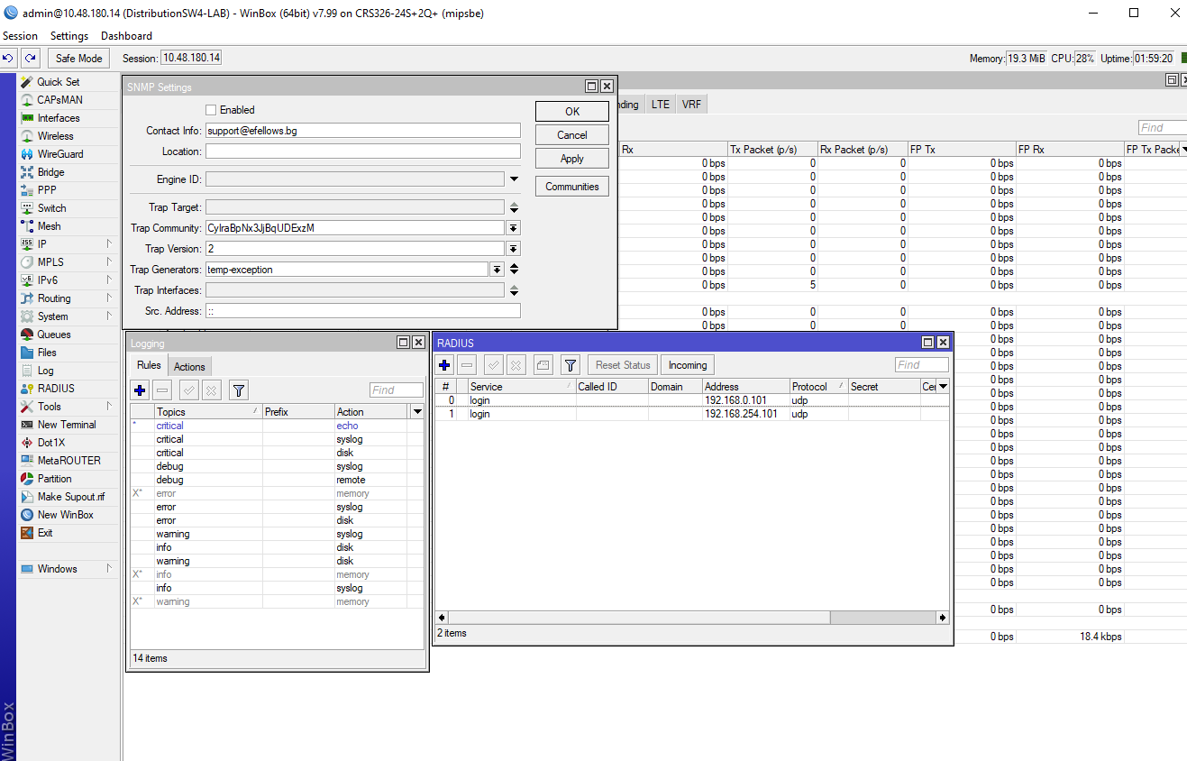Expand the IP submenu in the sidebar
This screenshot has width=1187, height=761.
(109, 244)
